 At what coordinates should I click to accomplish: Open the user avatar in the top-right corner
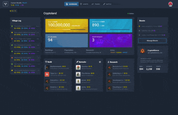(x=170, y=4)
